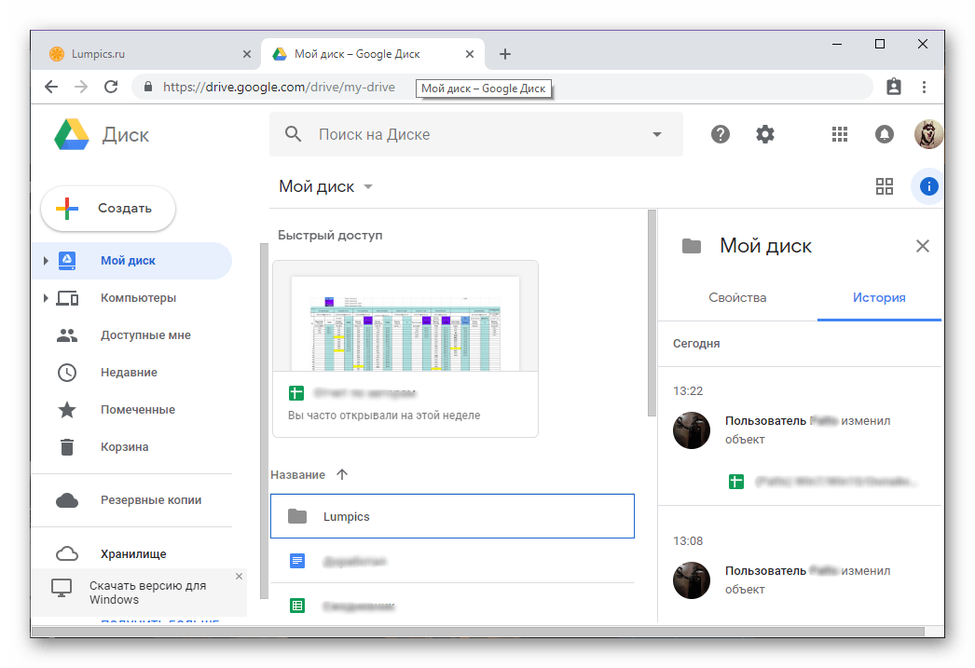Image resolution: width=975 pixels, height=668 pixels.
Task: Close the Мой диск details panel
Action: coord(922,246)
